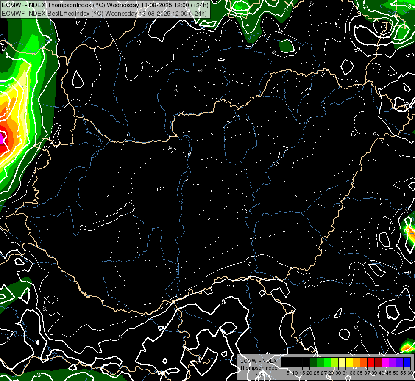Click the BestLiftedIndex title line at top

104,14
